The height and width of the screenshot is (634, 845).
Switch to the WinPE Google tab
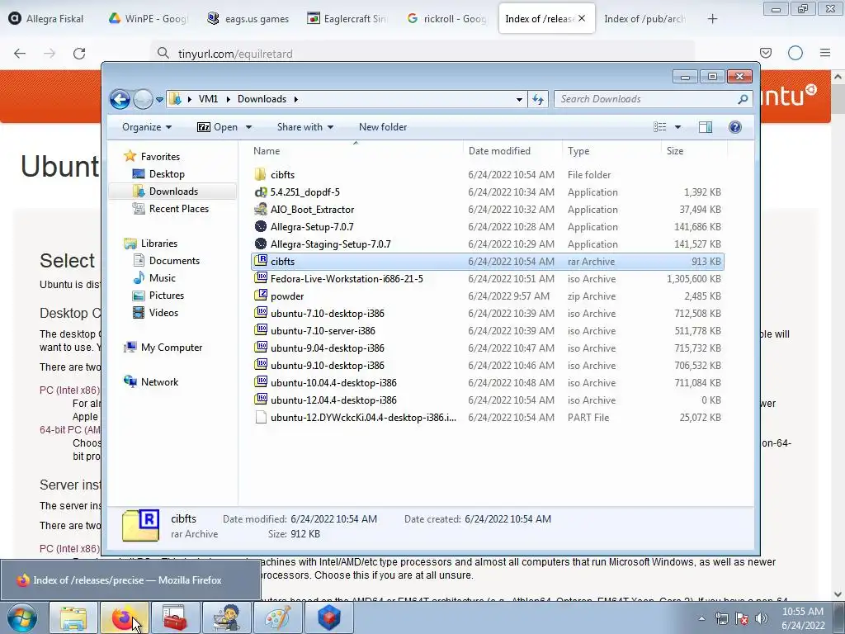[x=149, y=19]
